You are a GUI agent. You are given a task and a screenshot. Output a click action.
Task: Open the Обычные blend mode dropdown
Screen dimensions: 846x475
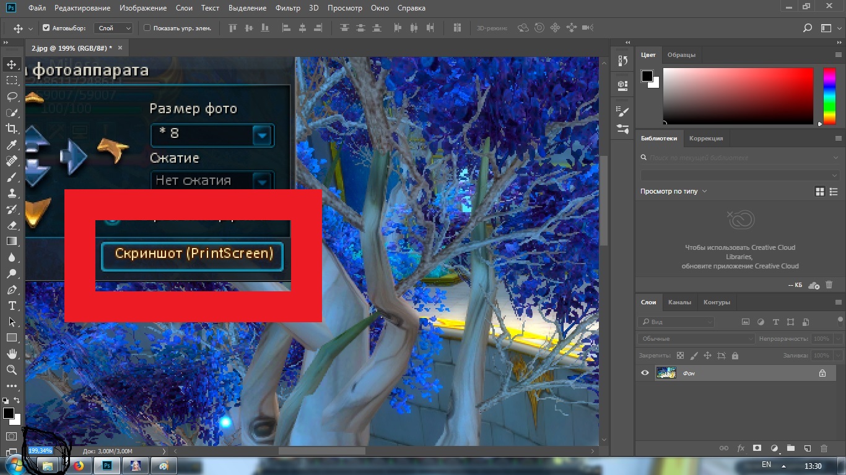tap(696, 339)
